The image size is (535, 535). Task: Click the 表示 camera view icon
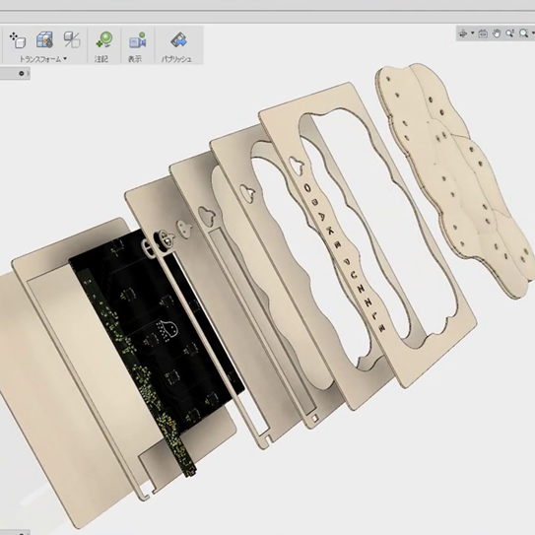pyautogui.click(x=138, y=40)
